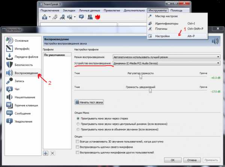Click Регулятор громкости slider handle
The width and height of the screenshot is (225, 167).
tap(141, 77)
